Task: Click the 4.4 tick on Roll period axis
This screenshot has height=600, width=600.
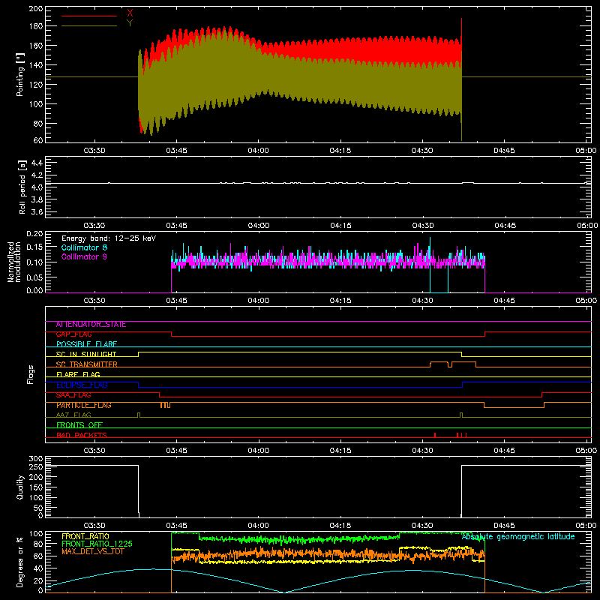Action: tap(37, 163)
